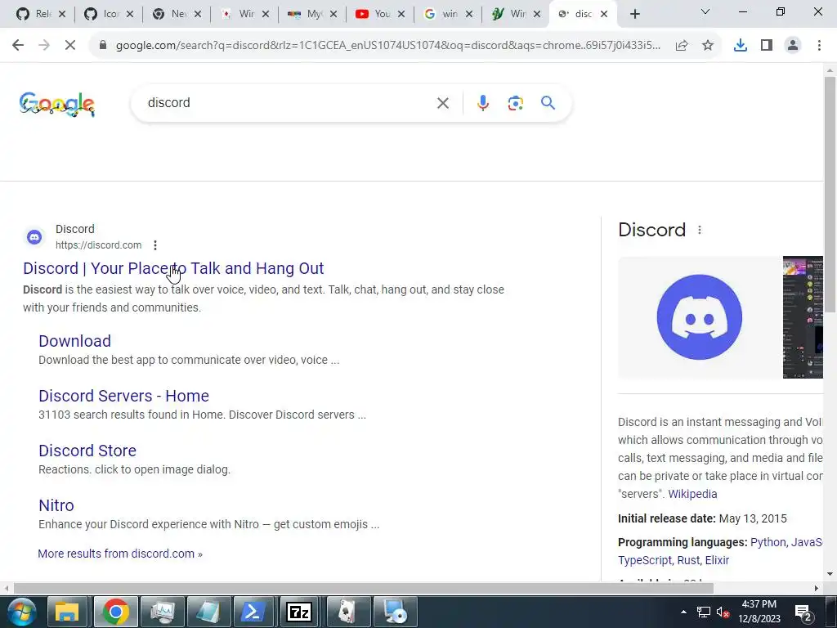View site information via lock icon
The width and height of the screenshot is (837, 628).
[104, 46]
